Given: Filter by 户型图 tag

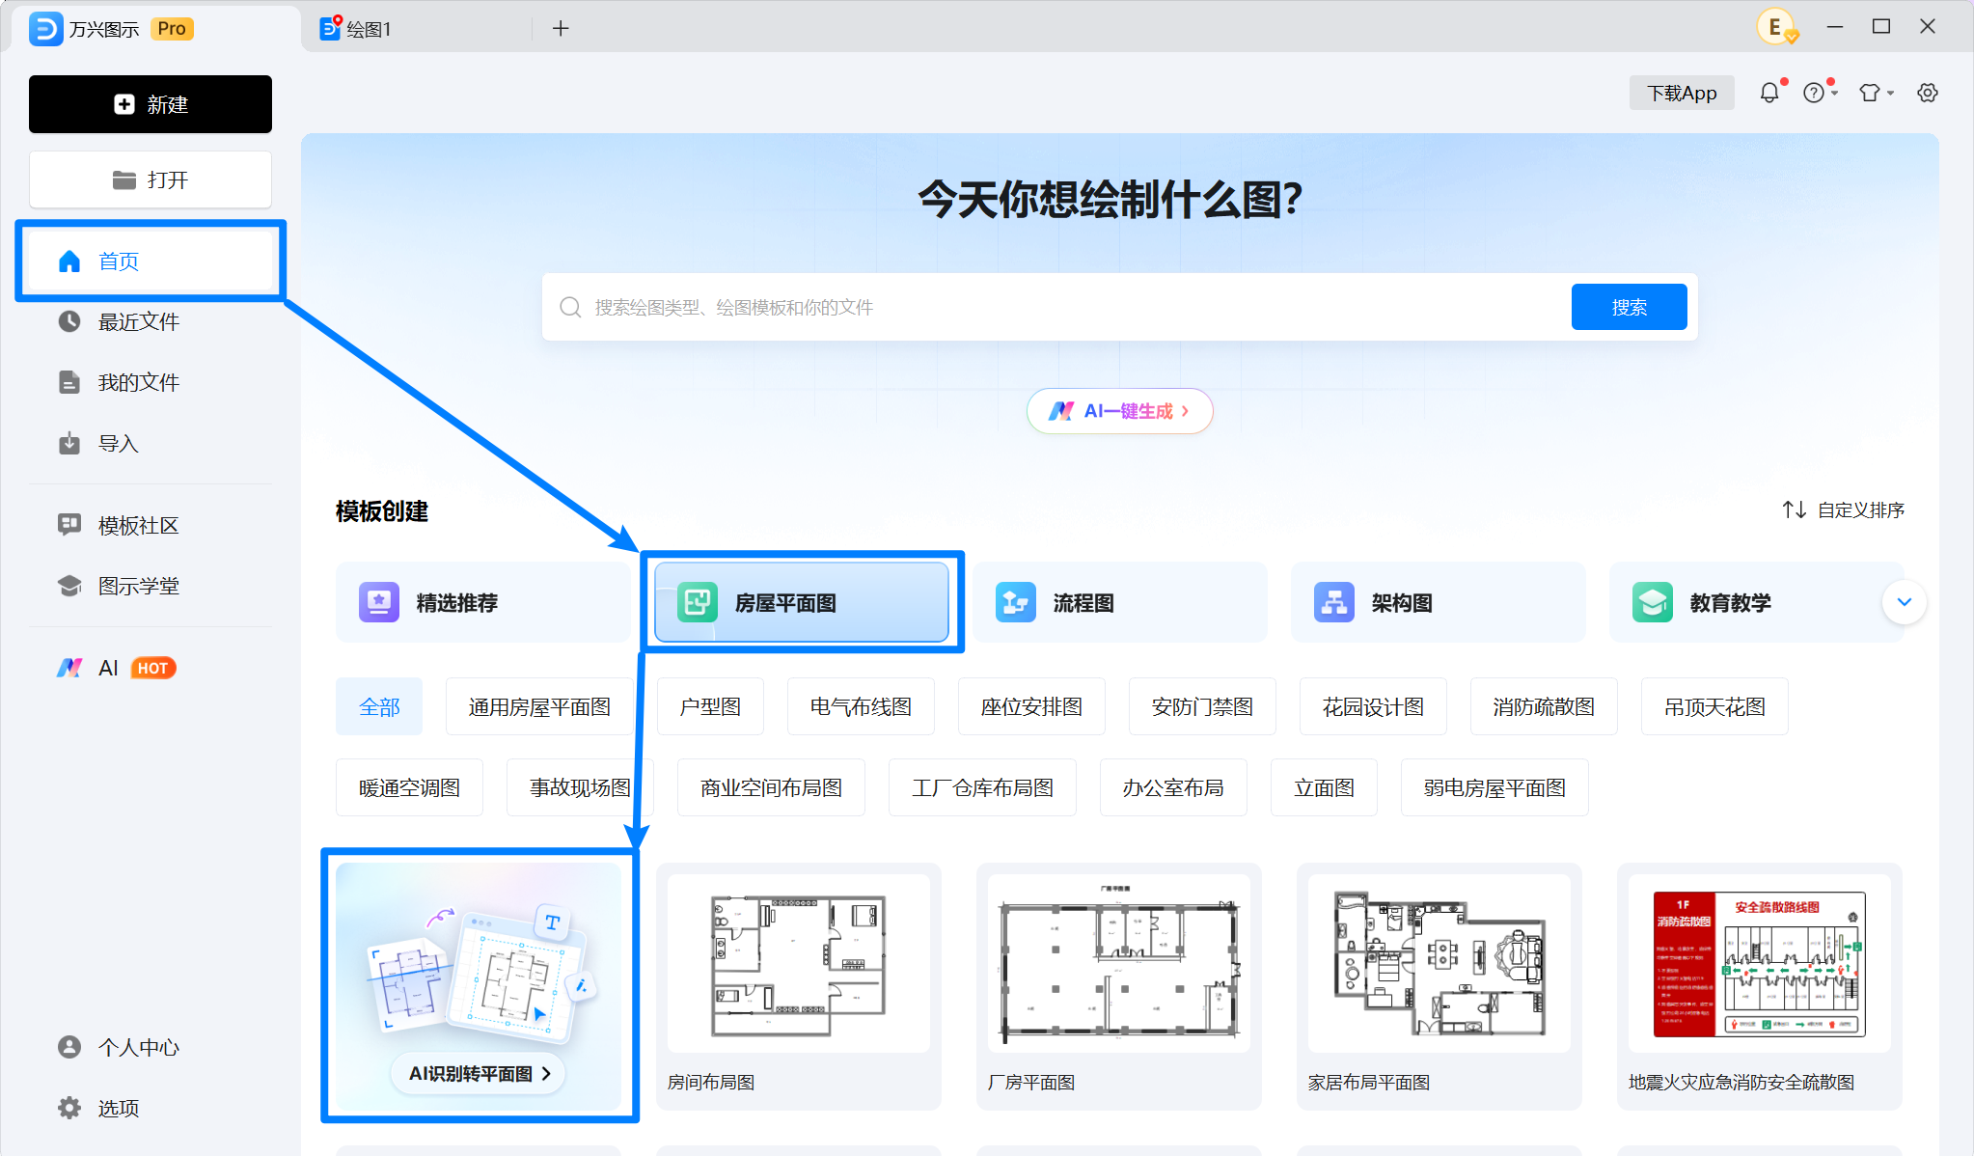Looking at the screenshot, I should pos(710,706).
